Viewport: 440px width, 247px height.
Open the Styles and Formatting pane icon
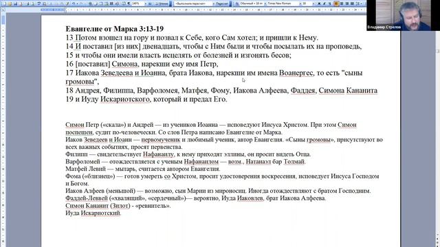[237, 3]
